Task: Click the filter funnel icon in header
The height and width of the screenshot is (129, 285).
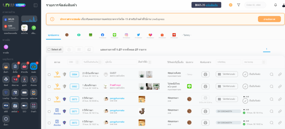Action: [x=239, y=5]
